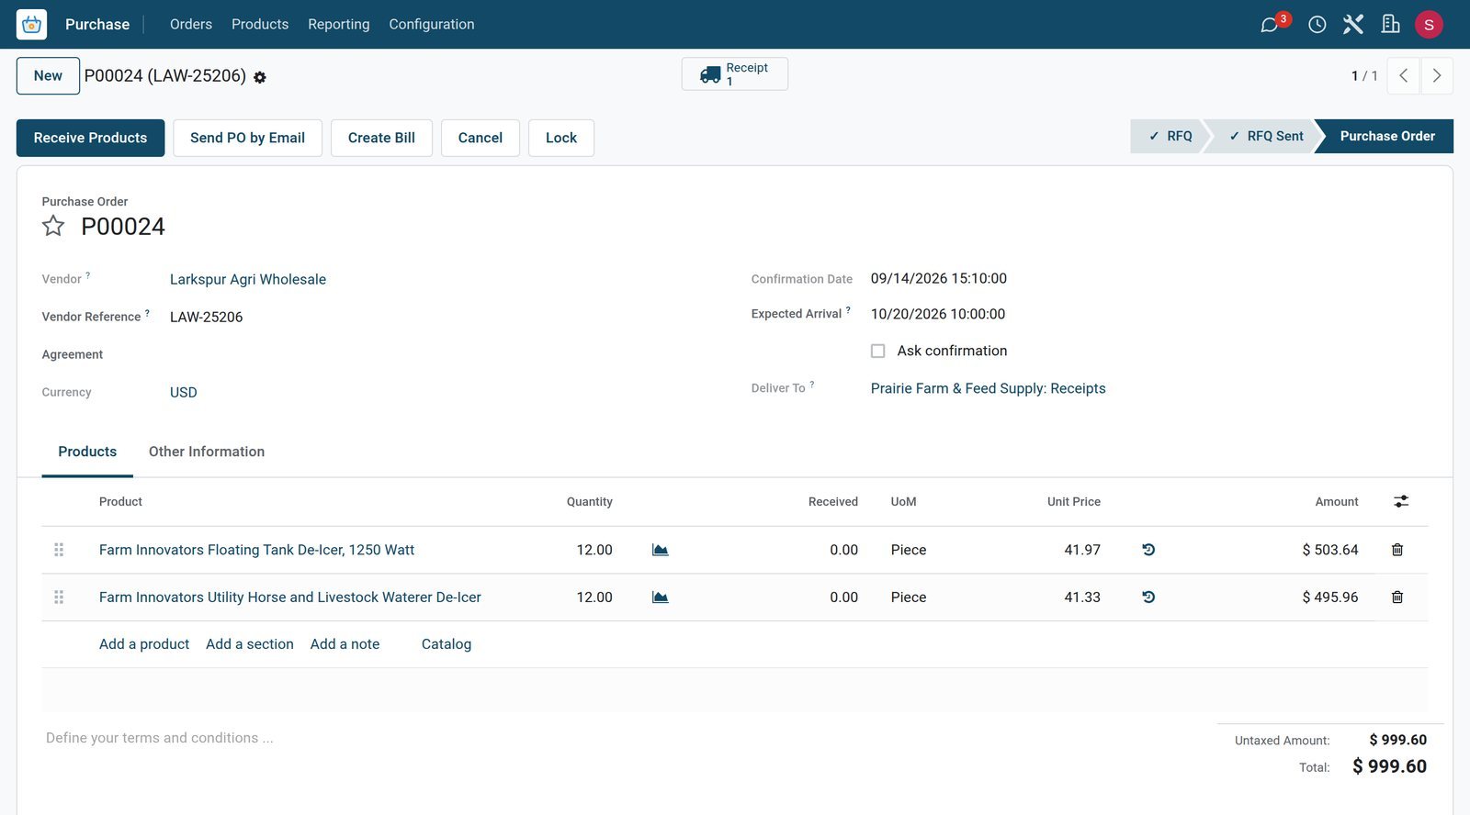Image resolution: width=1470 pixels, height=815 pixels.
Task: Grab the drag handle of Floating Tank row
Action: click(x=59, y=550)
